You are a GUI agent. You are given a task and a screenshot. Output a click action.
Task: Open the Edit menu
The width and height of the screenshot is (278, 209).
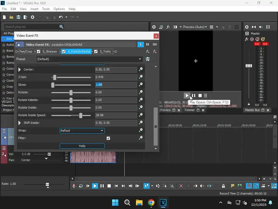pyautogui.click(x=13, y=9)
